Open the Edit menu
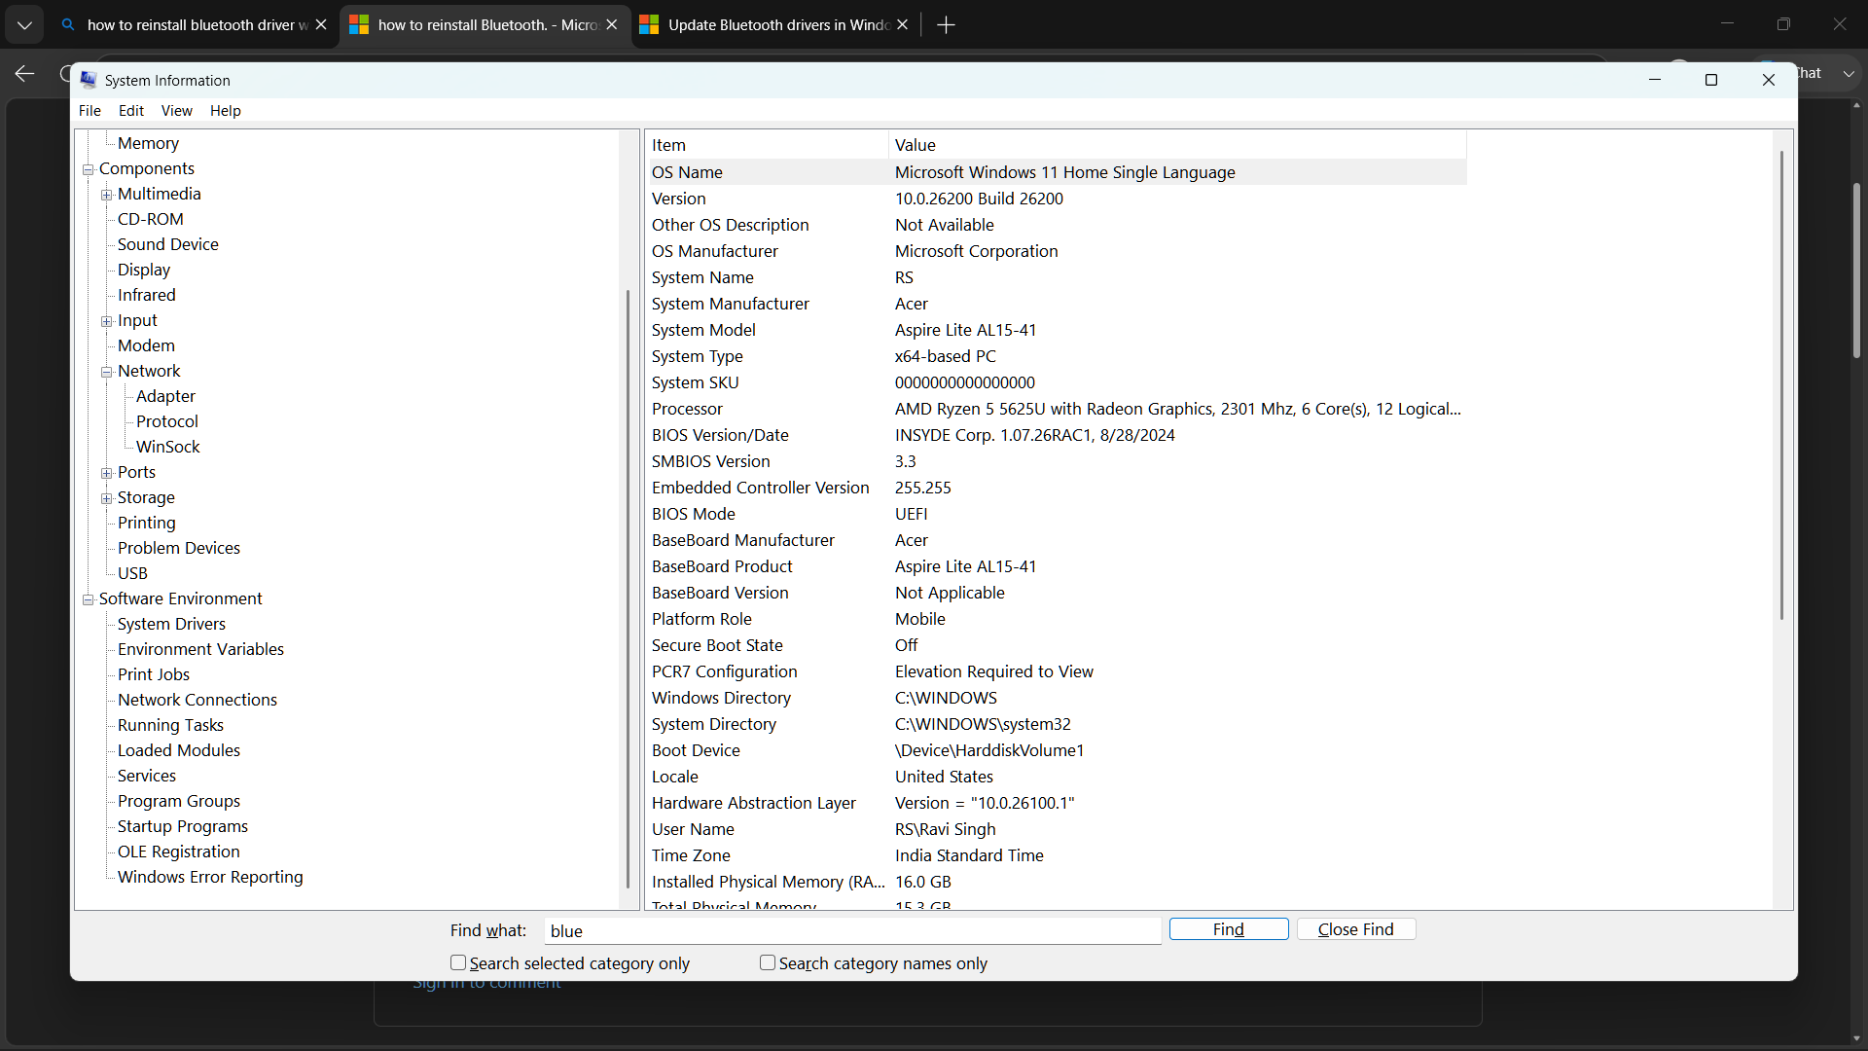 (x=131, y=110)
